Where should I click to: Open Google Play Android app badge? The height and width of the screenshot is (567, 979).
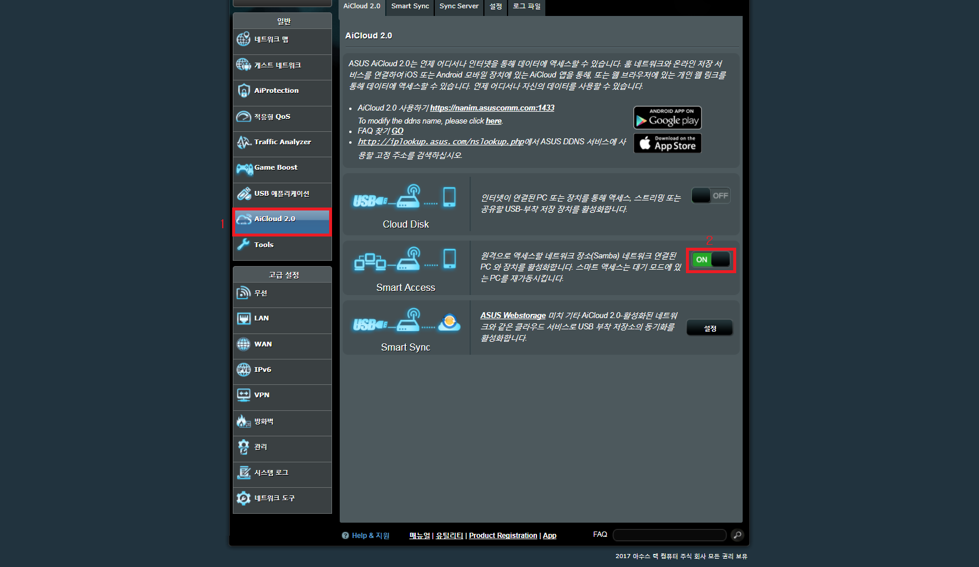(668, 118)
